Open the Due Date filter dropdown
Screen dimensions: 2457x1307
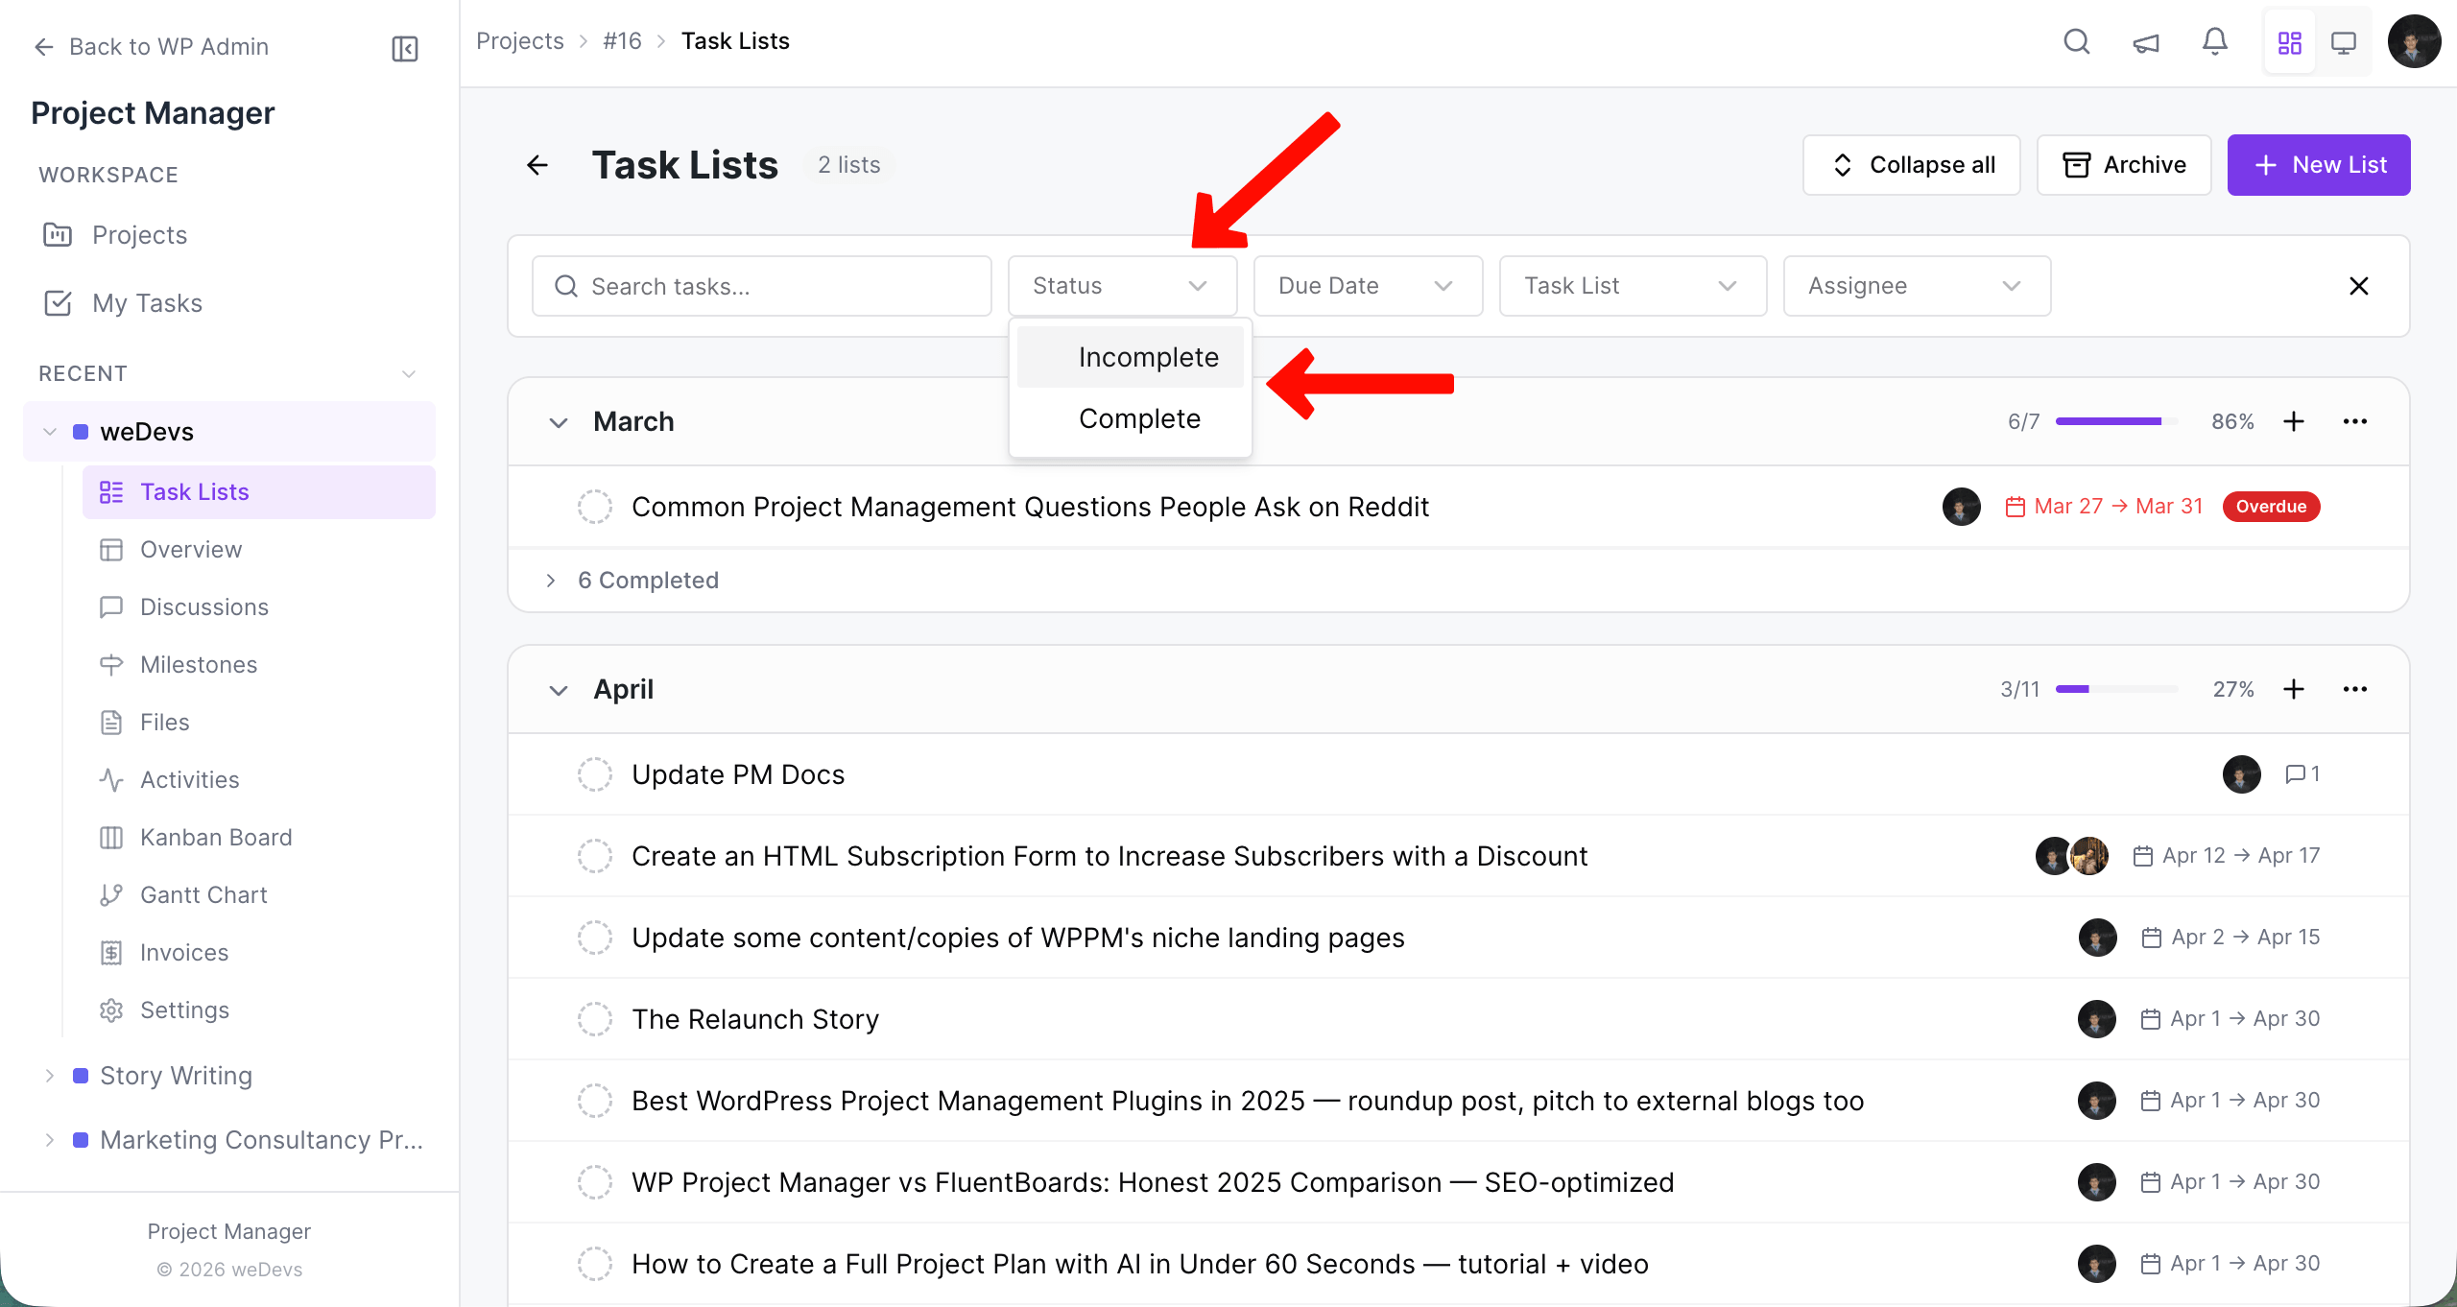1367,285
